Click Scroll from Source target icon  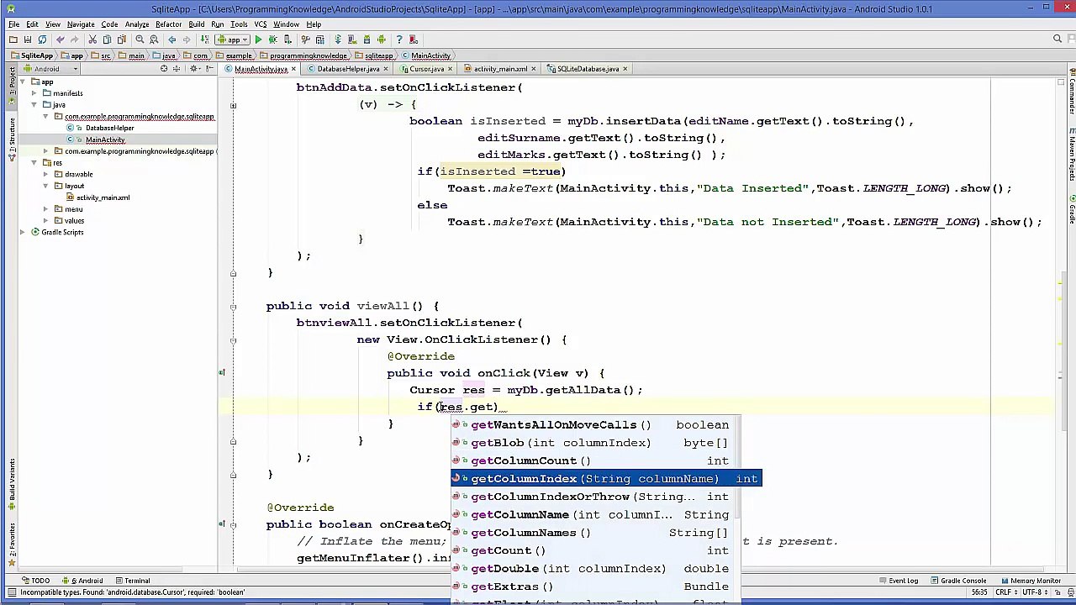[164, 69]
